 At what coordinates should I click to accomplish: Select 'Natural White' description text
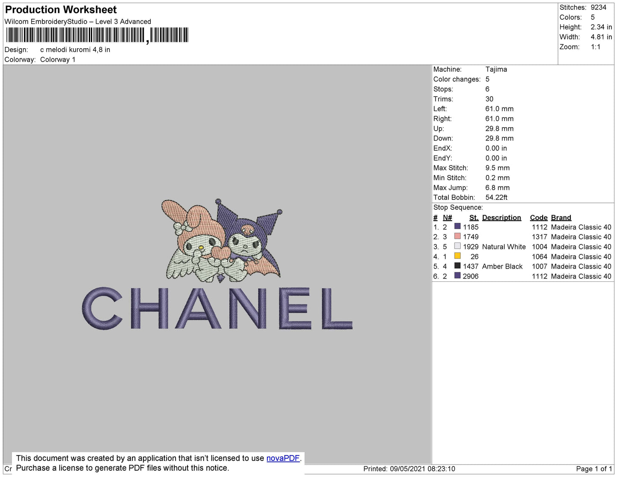(504, 246)
